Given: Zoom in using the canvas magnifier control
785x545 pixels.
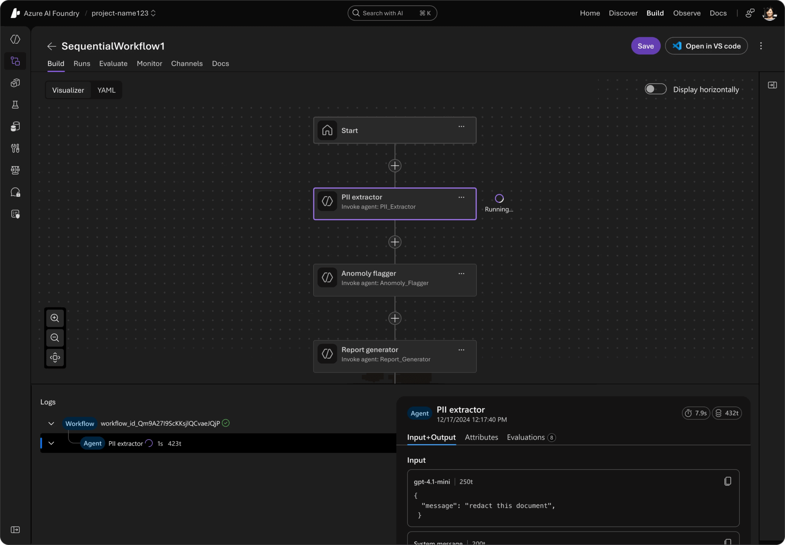Looking at the screenshot, I should click(x=55, y=318).
